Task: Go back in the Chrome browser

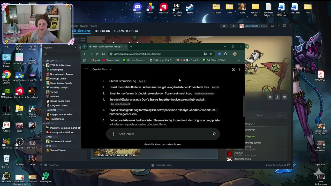Action: 85,54
